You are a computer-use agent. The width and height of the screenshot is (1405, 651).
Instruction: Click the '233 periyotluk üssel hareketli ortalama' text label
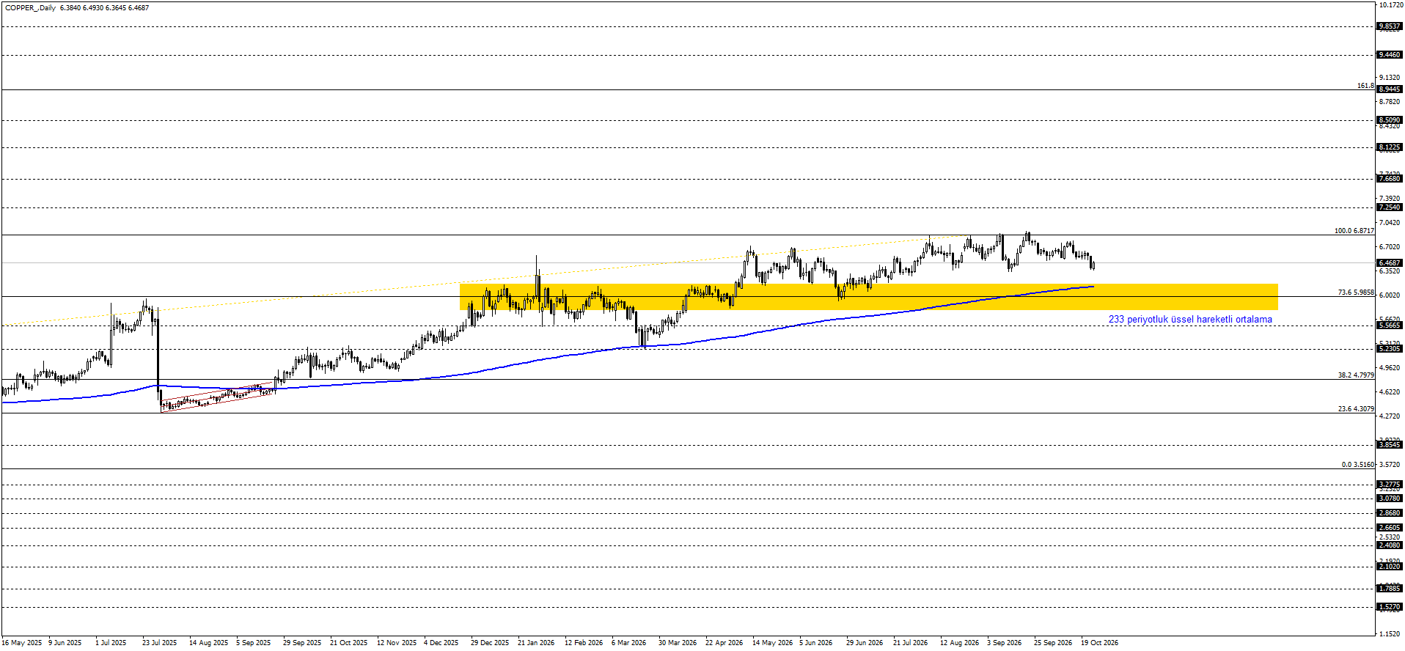point(1190,320)
